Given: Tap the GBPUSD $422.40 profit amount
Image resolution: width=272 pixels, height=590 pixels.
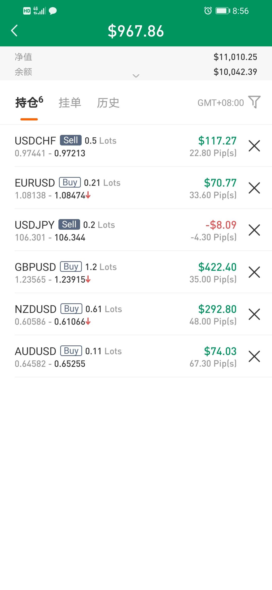Looking at the screenshot, I should click(217, 267).
